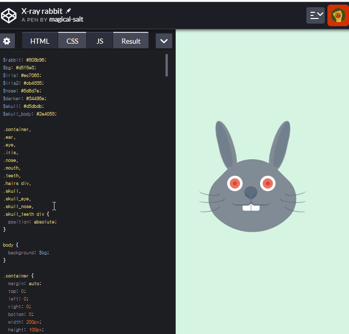
Task: Open the editor settings gear
Action: click(x=7, y=41)
